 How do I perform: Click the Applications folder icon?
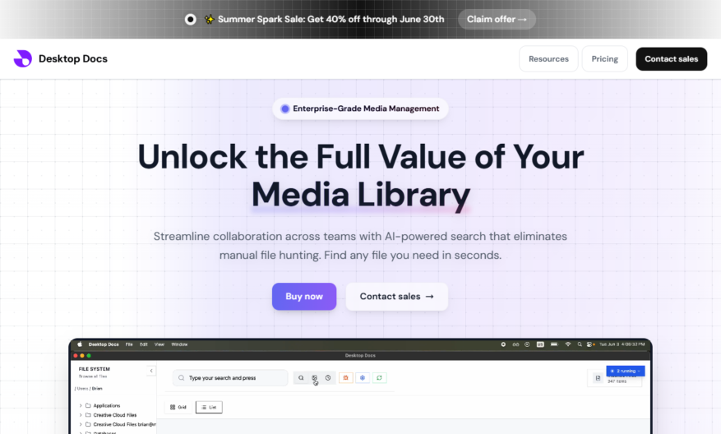(x=88, y=405)
